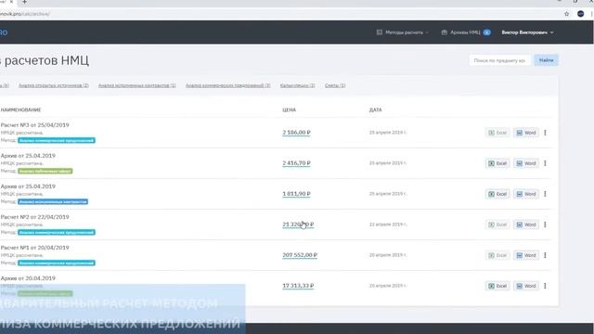Open the price link in the Расчет №2 row
594x334 pixels.
(298, 225)
